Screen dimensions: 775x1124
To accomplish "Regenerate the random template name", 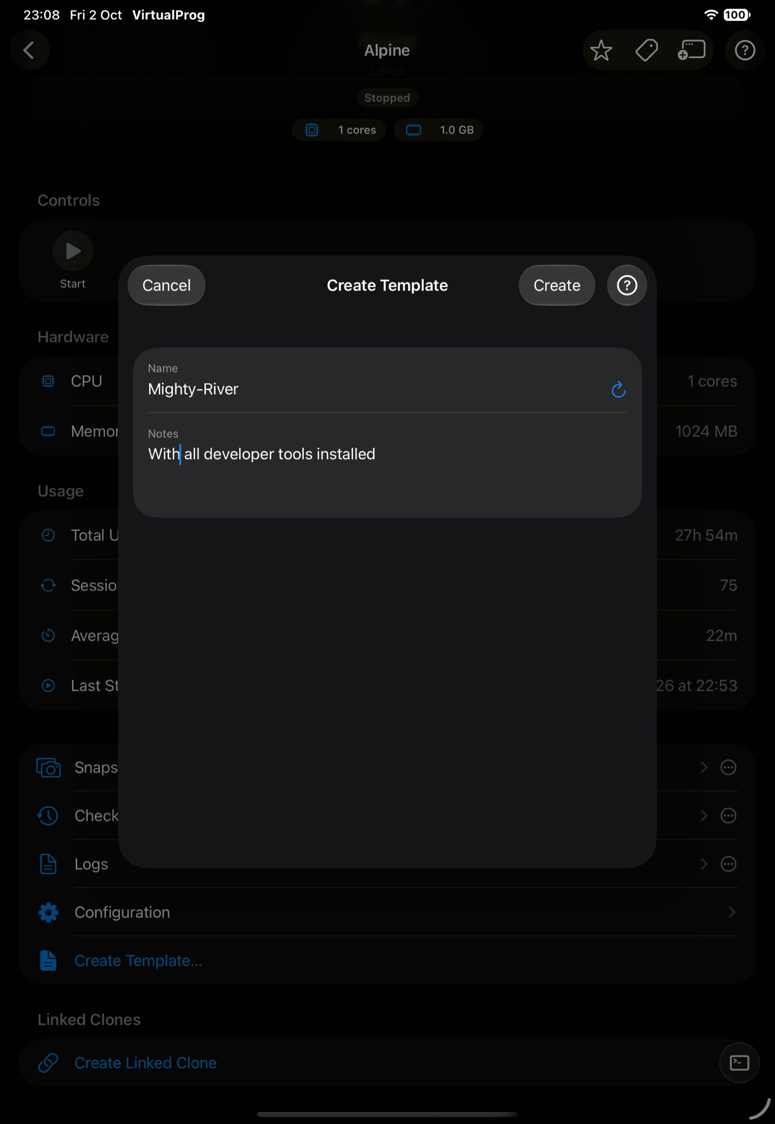I will point(618,389).
